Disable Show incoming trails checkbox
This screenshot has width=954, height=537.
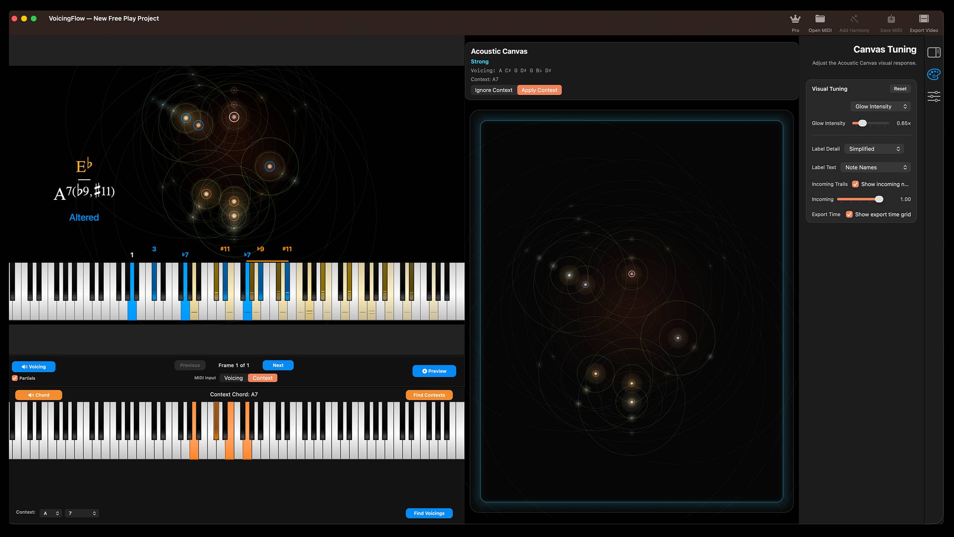click(856, 184)
